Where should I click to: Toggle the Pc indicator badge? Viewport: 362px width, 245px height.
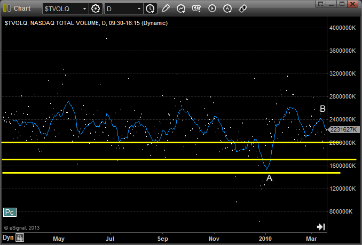tap(10, 212)
